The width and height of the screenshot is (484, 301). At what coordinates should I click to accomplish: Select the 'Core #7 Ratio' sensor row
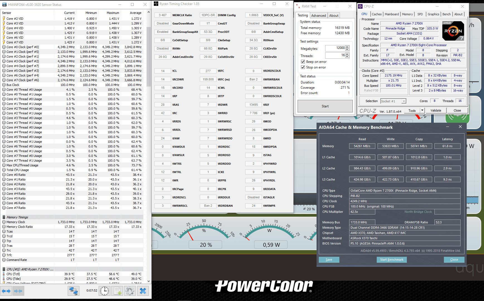click(72, 208)
